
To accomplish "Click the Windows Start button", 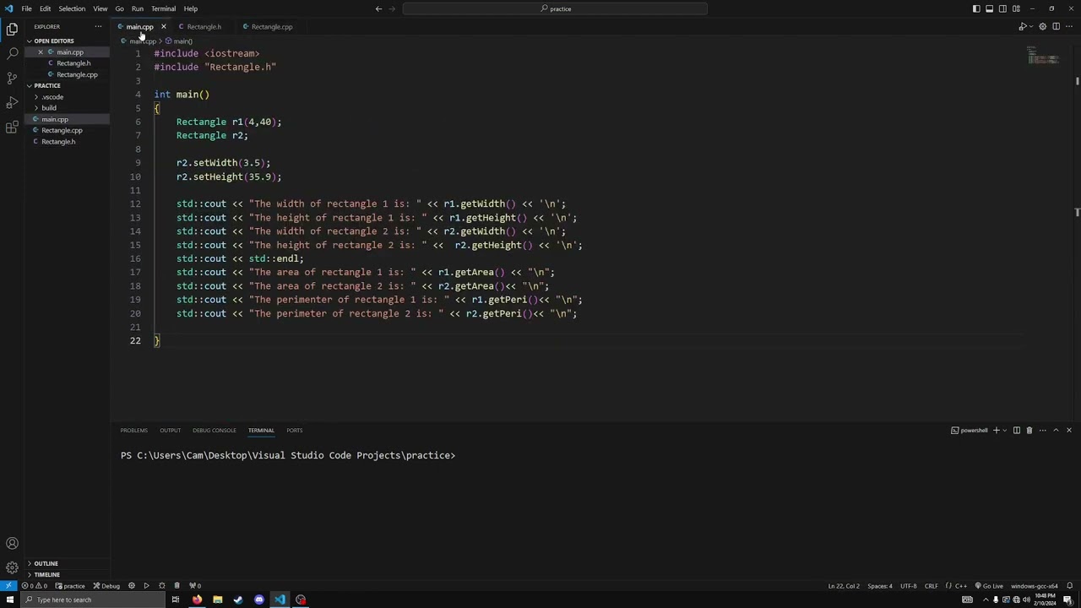I will point(9,600).
